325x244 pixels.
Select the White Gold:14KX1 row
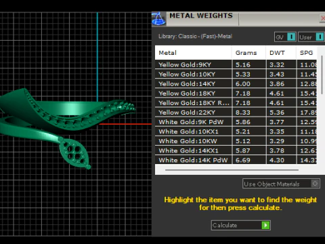pos(236,150)
